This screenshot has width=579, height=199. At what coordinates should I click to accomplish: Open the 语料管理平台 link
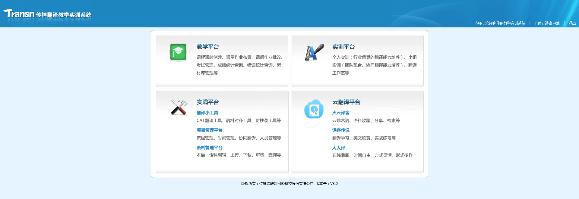point(209,148)
